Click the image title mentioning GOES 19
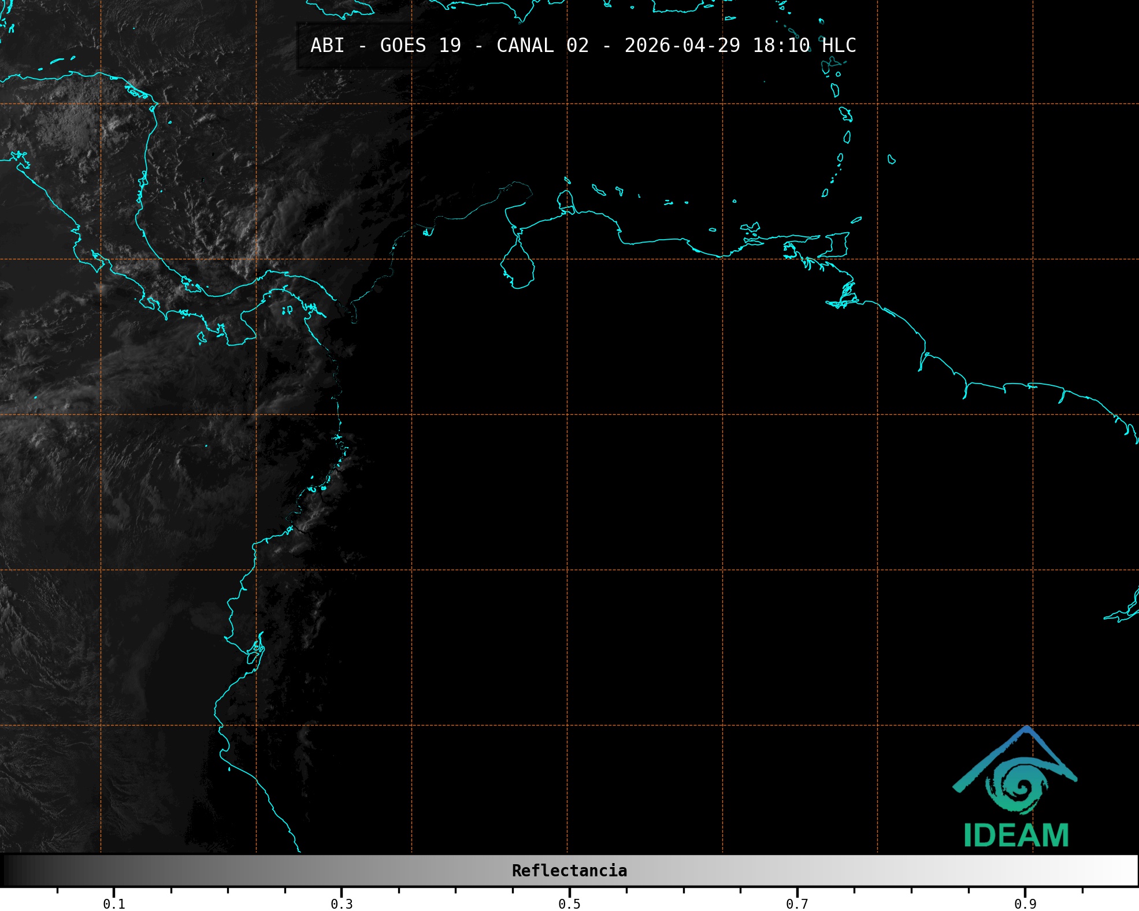The height and width of the screenshot is (911, 1139). point(583,46)
